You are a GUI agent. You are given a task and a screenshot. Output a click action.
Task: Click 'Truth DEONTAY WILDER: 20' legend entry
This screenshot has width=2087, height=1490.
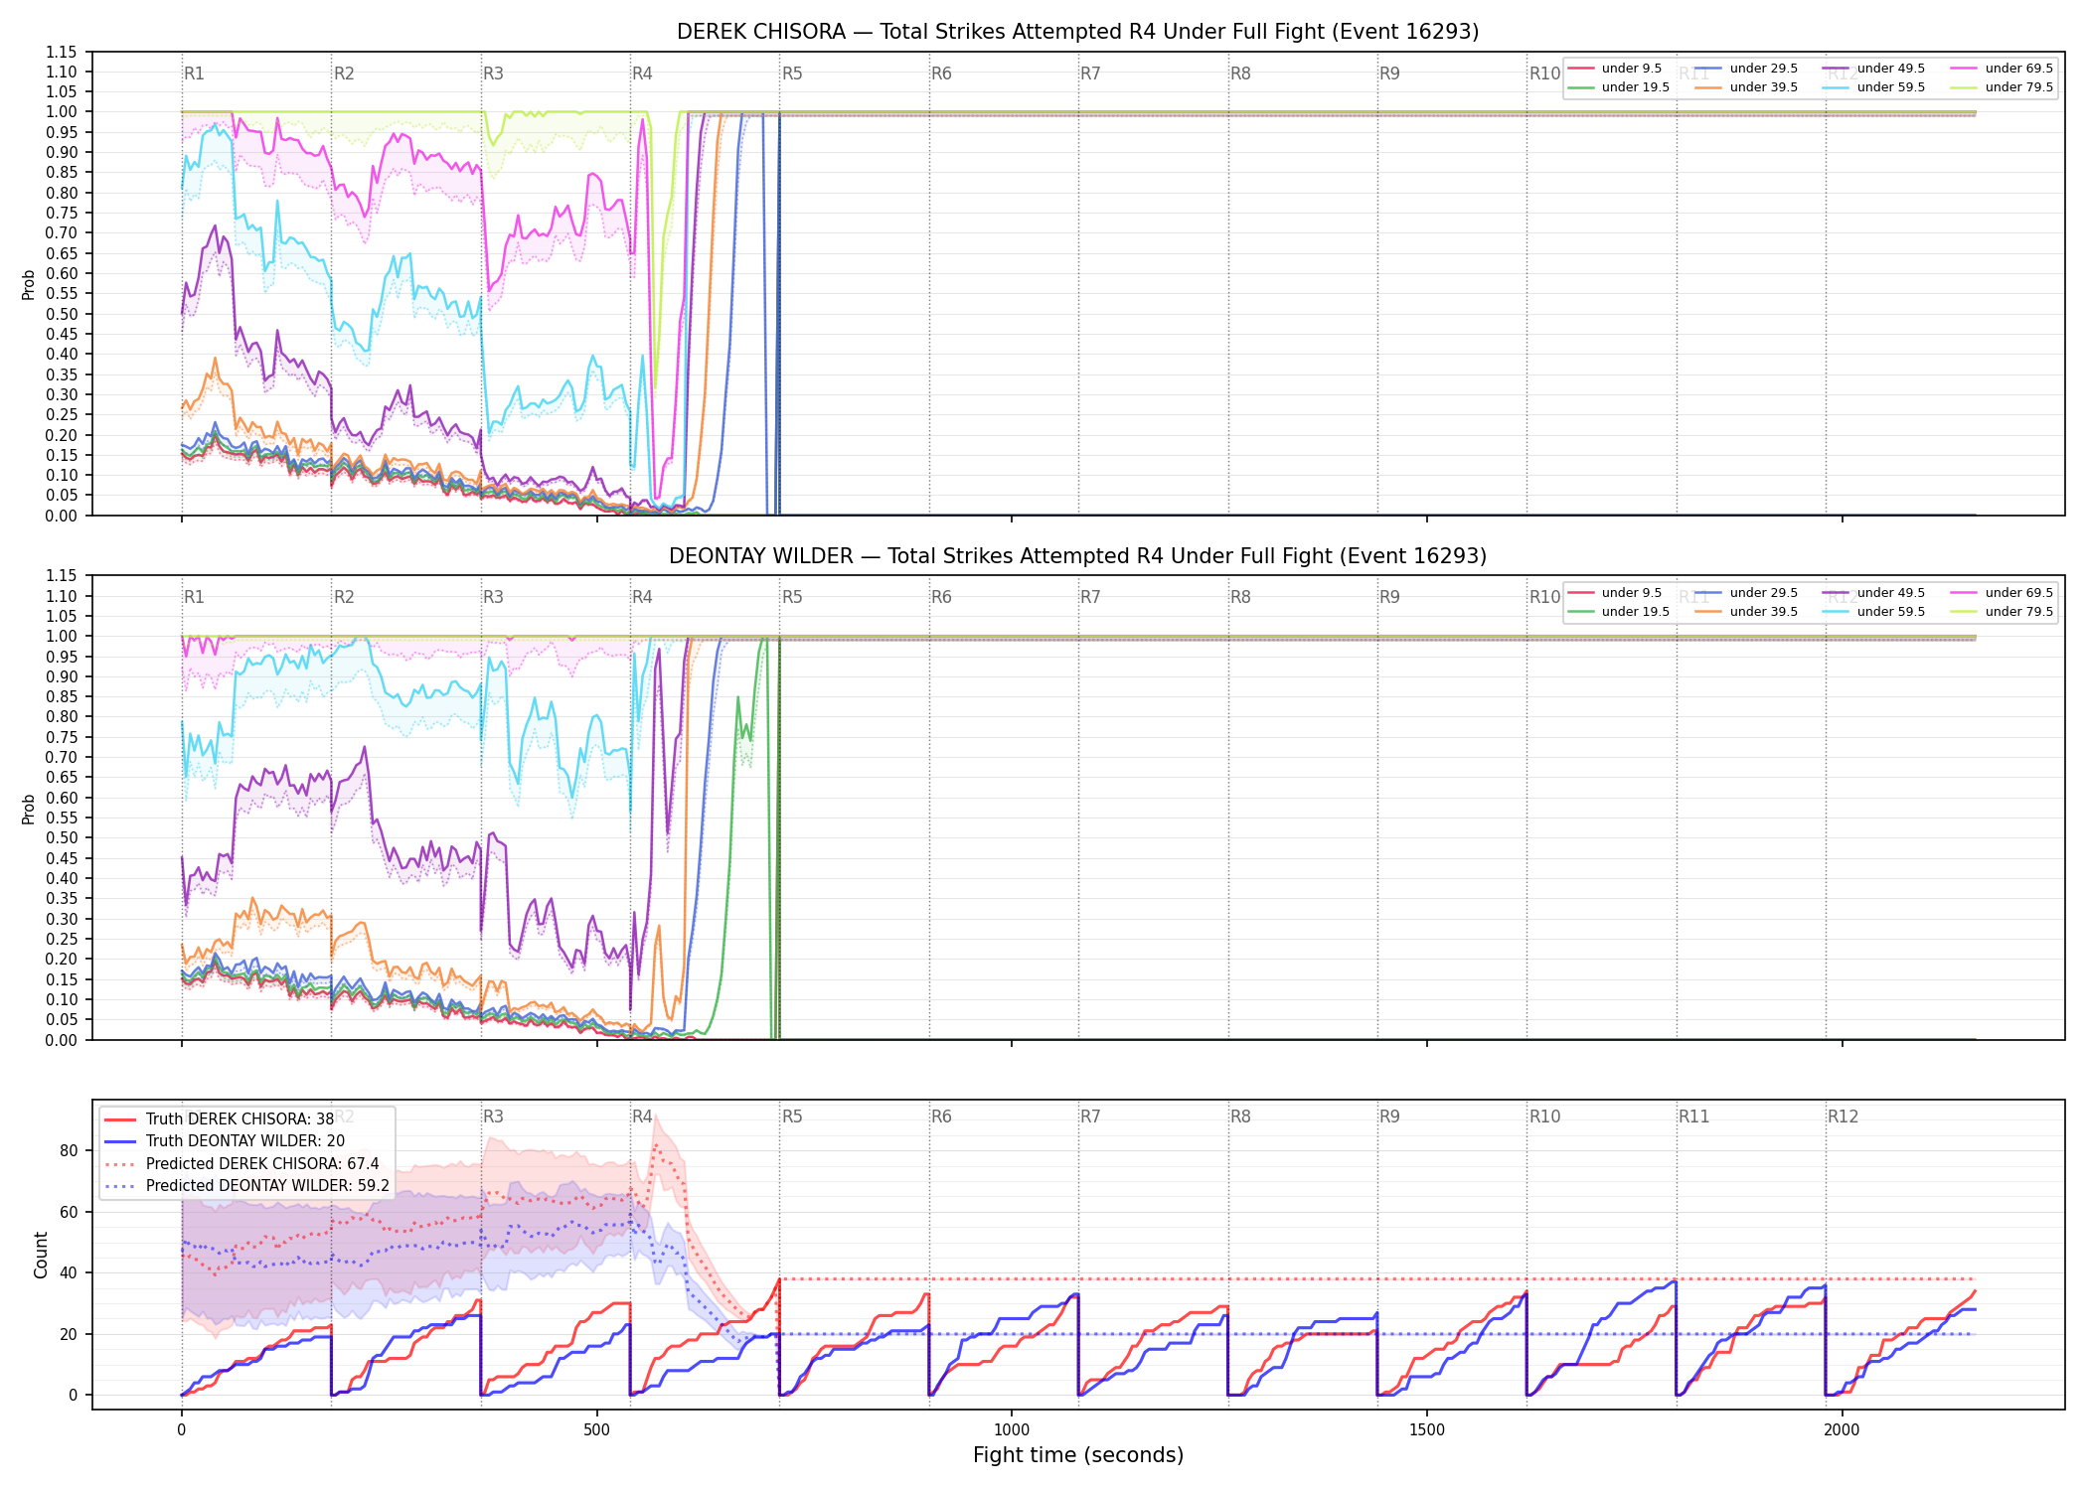pyautogui.click(x=225, y=1141)
